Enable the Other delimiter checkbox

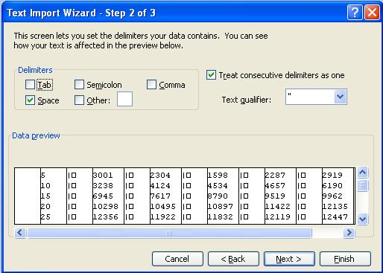[x=79, y=100]
